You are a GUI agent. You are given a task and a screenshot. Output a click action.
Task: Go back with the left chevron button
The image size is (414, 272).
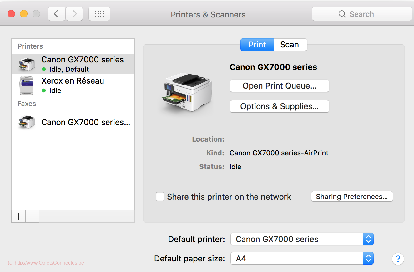coord(57,14)
